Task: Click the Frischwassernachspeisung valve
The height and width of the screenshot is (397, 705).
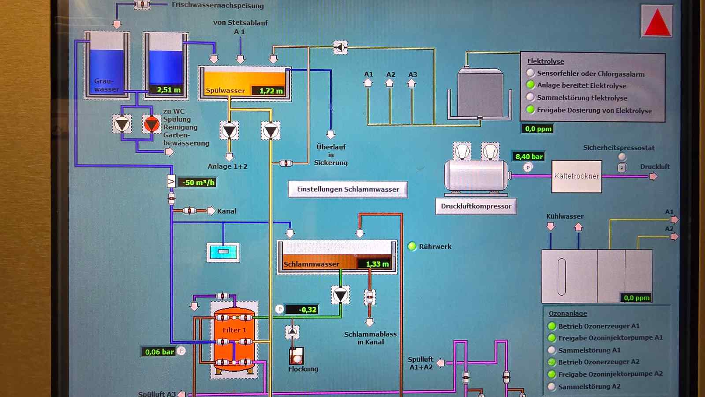Action: (142, 5)
